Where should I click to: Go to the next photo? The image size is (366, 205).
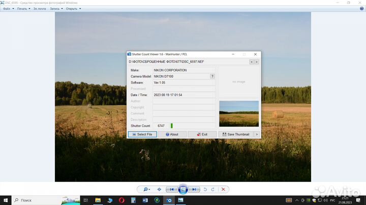(x=194, y=189)
